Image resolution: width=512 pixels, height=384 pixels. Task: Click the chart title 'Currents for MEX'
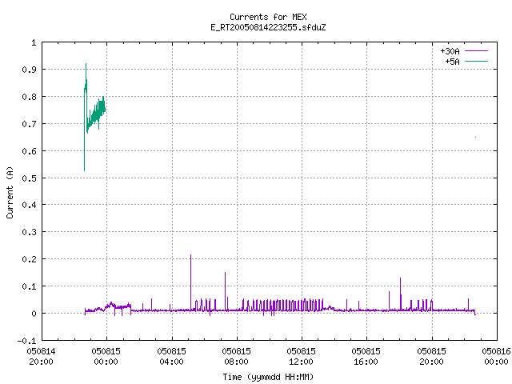point(268,17)
